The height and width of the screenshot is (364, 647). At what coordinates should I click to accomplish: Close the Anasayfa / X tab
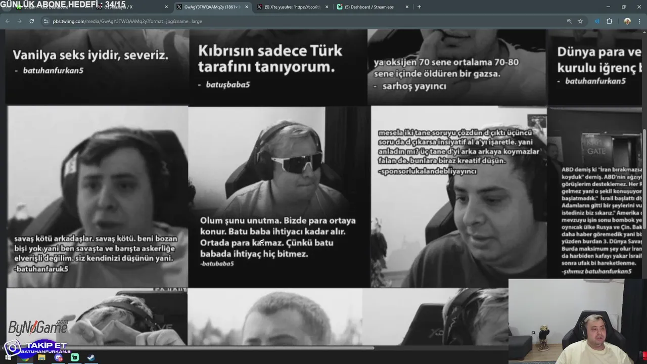click(166, 7)
